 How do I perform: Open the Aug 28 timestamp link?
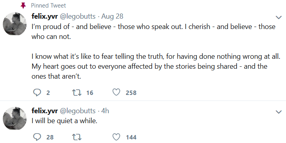pyautogui.click(x=112, y=16)
